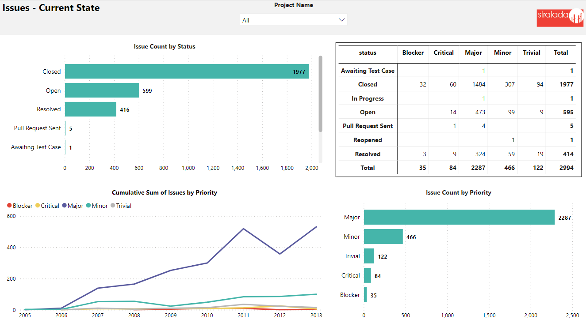The width and height of the screenshot is (586, 327).
Task: Select the Pull Request Sent table row
Action: (368, 126)
